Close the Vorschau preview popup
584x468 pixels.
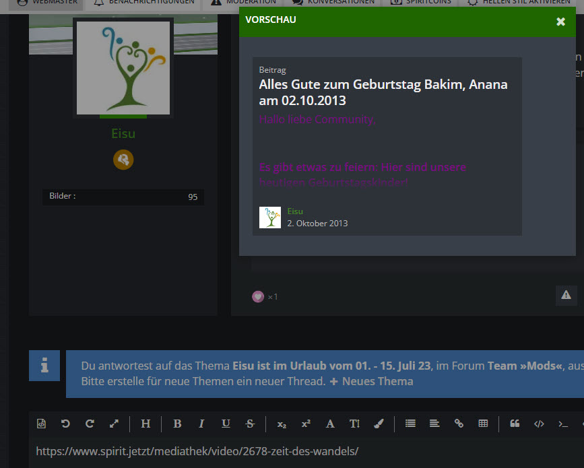560,22
